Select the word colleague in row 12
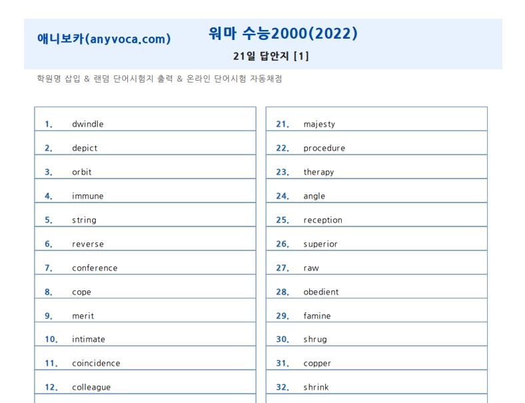The image size is (525, 403). 91,388
